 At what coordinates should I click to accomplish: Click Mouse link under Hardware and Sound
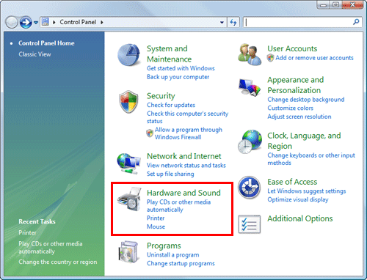click(x=156, y=226)
